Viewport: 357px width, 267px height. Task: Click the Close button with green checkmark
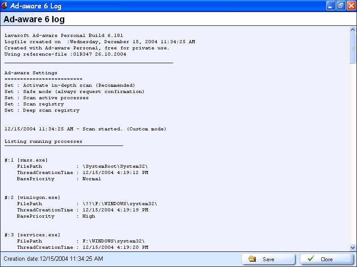[x=327, y=259]
